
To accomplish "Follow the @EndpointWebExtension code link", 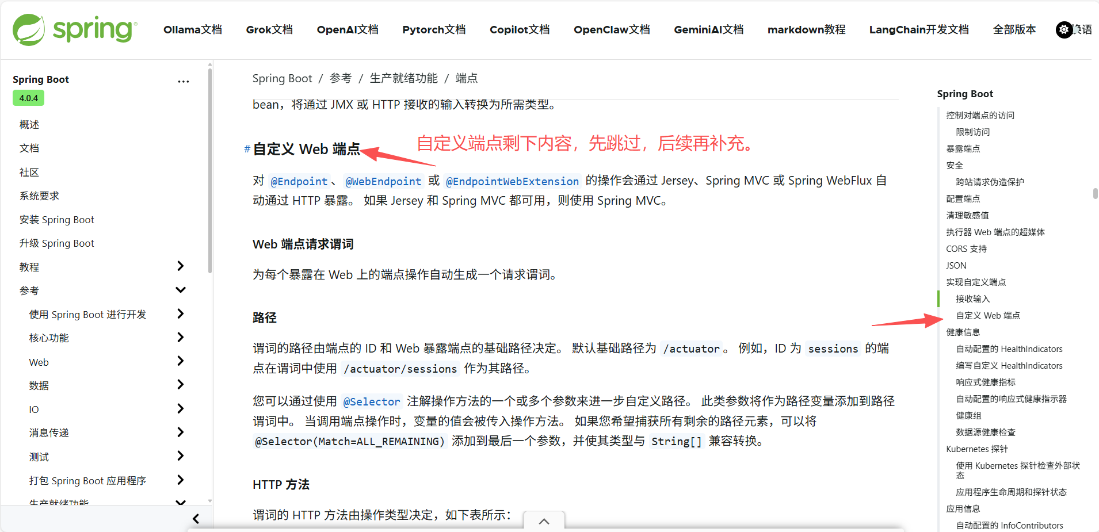I will point(512,181).
